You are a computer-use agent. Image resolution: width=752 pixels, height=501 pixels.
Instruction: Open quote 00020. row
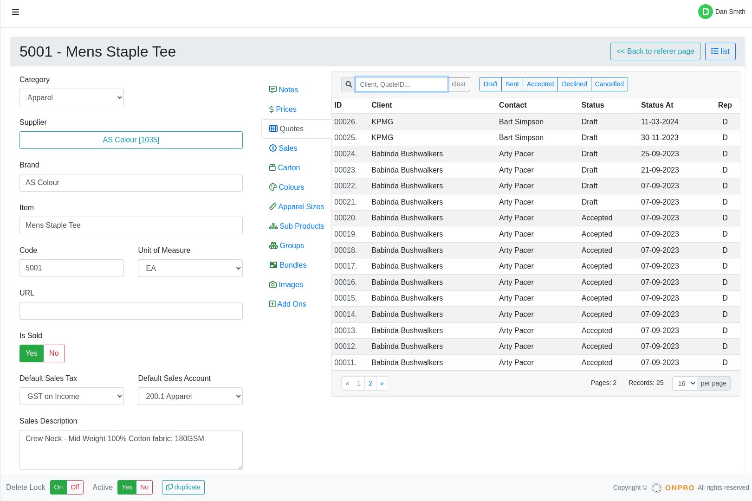click(x=536, y=218)
